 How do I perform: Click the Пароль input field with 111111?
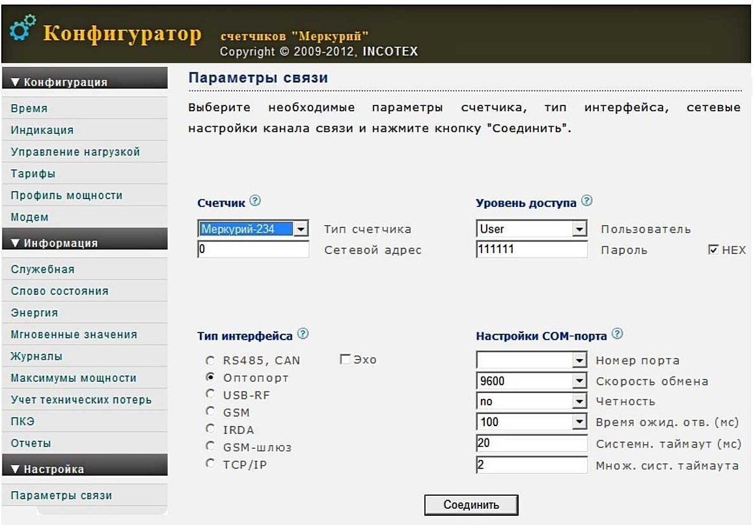pyautogui.click(x=532, y=249)
